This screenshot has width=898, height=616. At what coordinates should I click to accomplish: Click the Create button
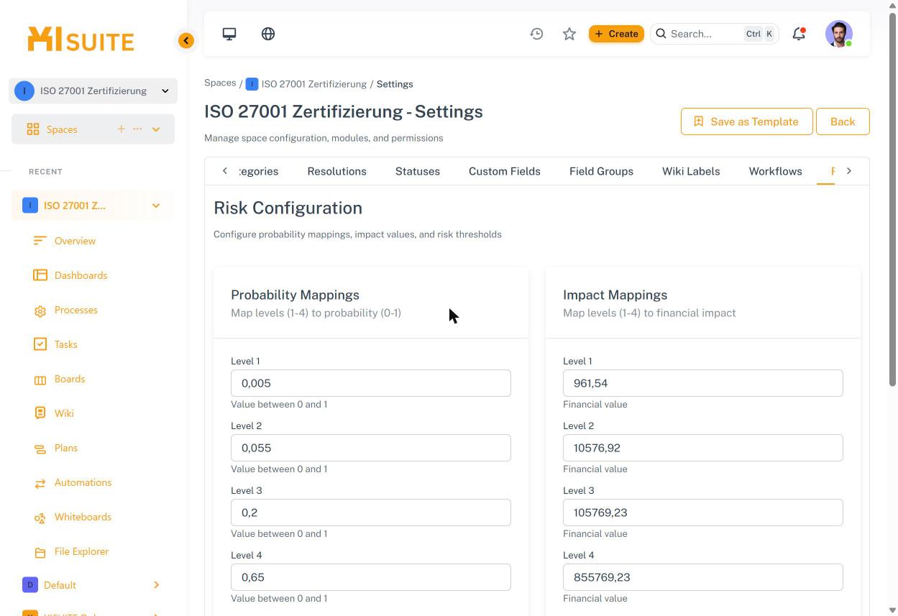tap(616, 34)
